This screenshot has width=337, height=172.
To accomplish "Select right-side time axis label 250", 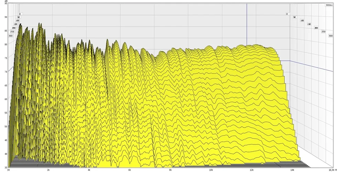I will [x=324, y=32].
